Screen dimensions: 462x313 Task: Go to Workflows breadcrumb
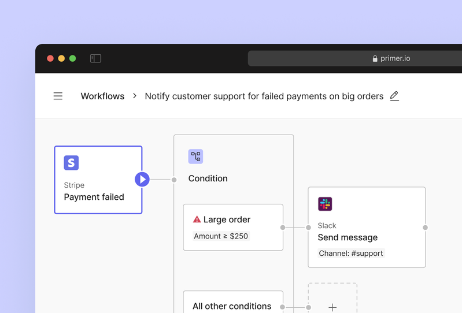click(x=102, y=96)
